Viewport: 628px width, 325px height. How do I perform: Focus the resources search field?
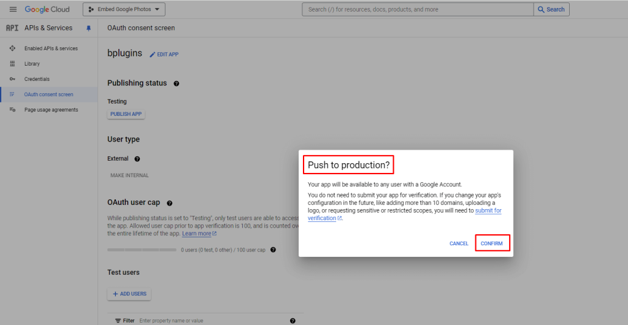(418, 9)
